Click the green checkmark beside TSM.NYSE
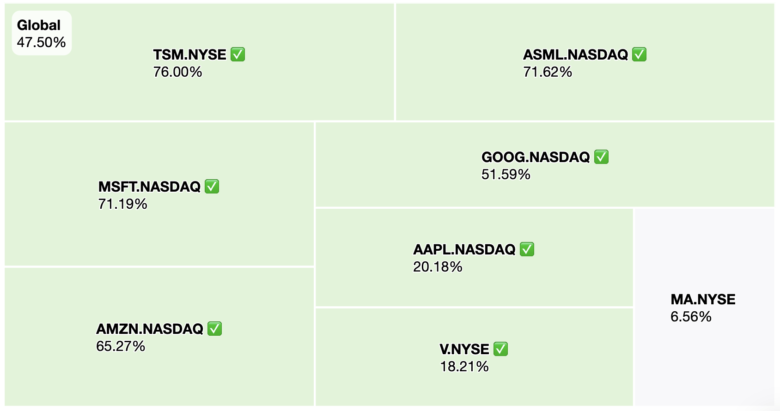Viewport: 780px width, 411px height. [x=238, y=54]
